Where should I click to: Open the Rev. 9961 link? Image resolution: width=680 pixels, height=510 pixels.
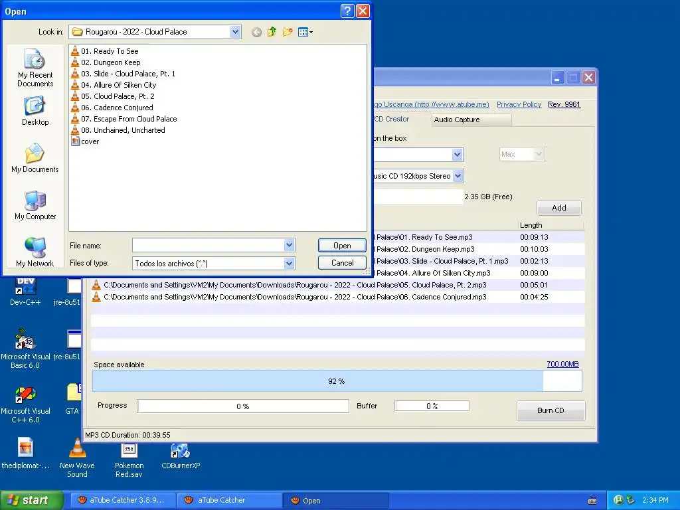(564, 104)
